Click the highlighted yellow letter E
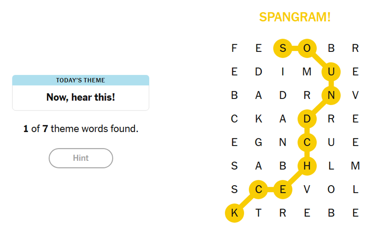This screenshot has height=241, width=382. (x=283, y=190)
